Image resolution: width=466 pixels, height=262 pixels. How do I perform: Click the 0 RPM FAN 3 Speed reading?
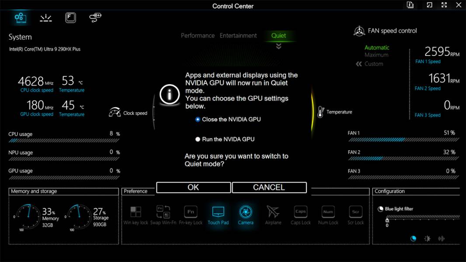point(452,105)
